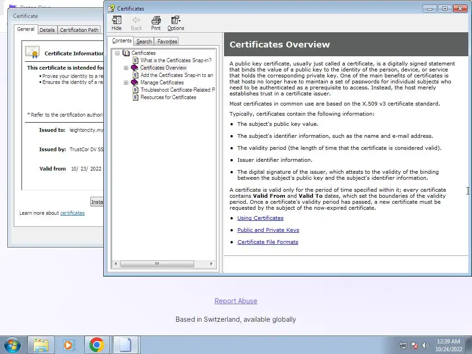Select the Manage Certificates topic
This screenshot has height=354, width=472.
162,83
